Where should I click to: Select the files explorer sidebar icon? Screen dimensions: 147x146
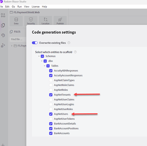pyautogui.click(x=3, y=25)
